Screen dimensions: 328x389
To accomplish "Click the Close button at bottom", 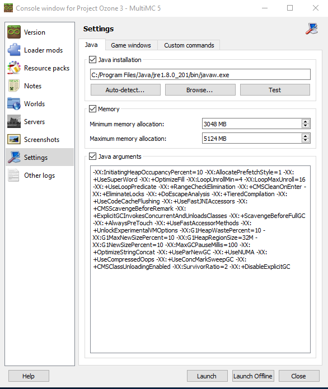I will (299, 376).
